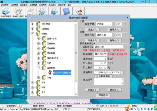Click the tree scrollbar down arrow
Viewport: 157px width, 111px height.
pyautogui.click(x=76, y=94)
